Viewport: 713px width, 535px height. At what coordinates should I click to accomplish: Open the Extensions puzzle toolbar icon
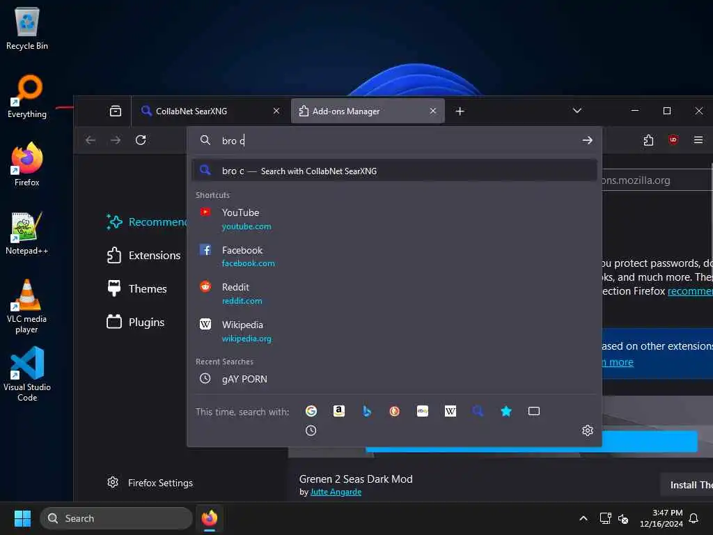click(648, 140)
